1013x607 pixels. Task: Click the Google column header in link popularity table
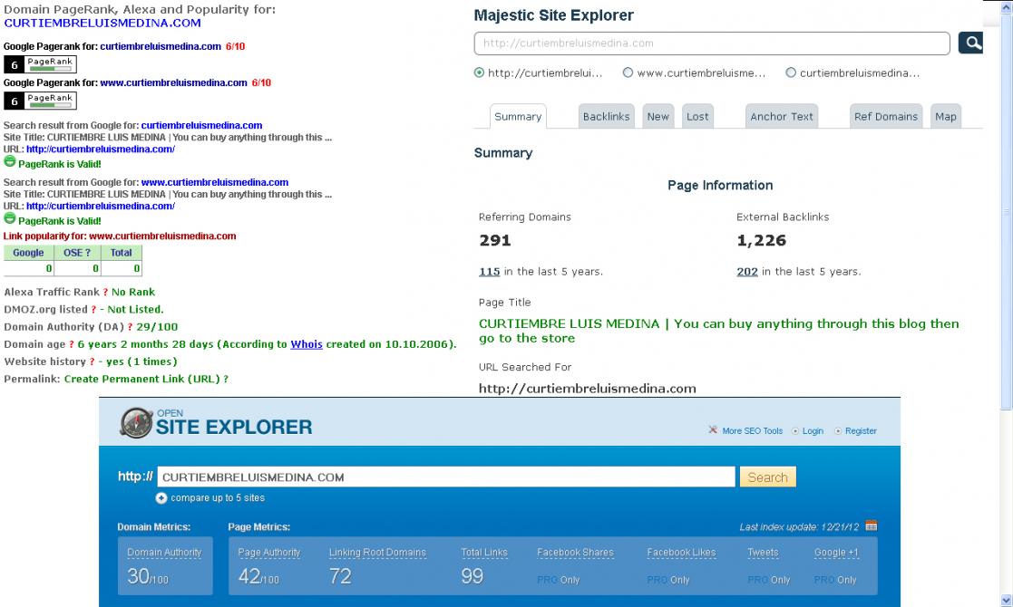(x=28, y=253)
